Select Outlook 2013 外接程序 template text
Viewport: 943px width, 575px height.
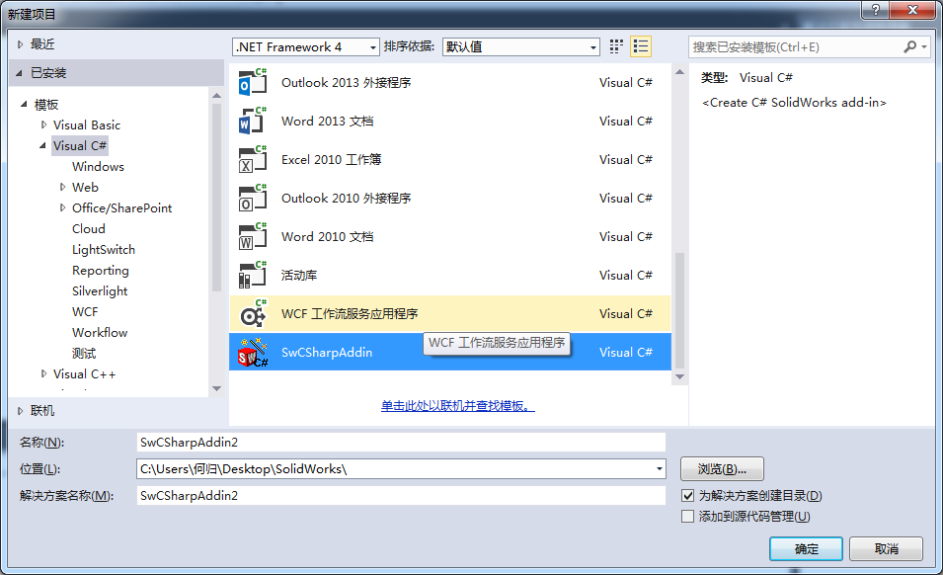(346, 82)
